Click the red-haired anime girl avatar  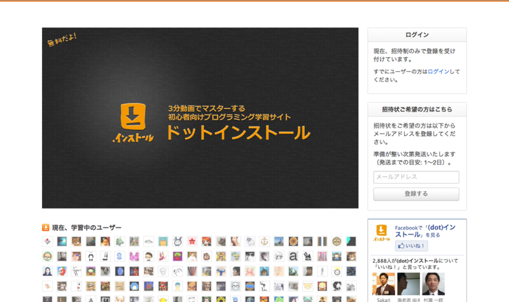coord(206,242)
